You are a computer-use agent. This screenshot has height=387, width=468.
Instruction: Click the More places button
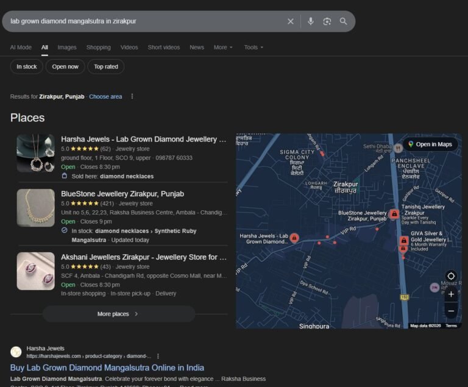coord(119,314)
